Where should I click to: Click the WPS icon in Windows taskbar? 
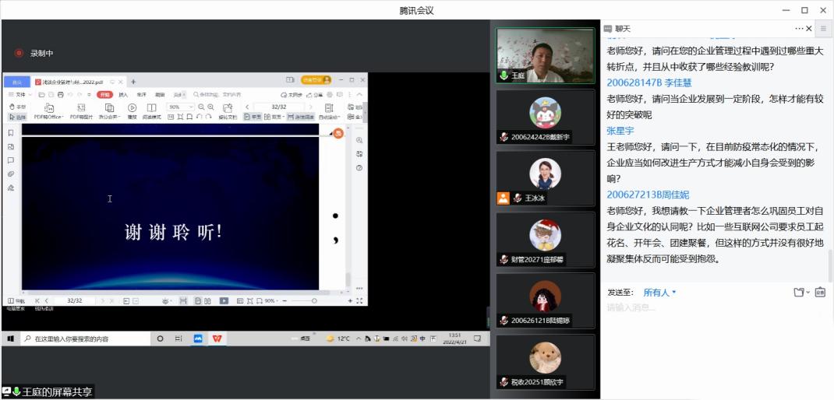[x=217, y=339]
